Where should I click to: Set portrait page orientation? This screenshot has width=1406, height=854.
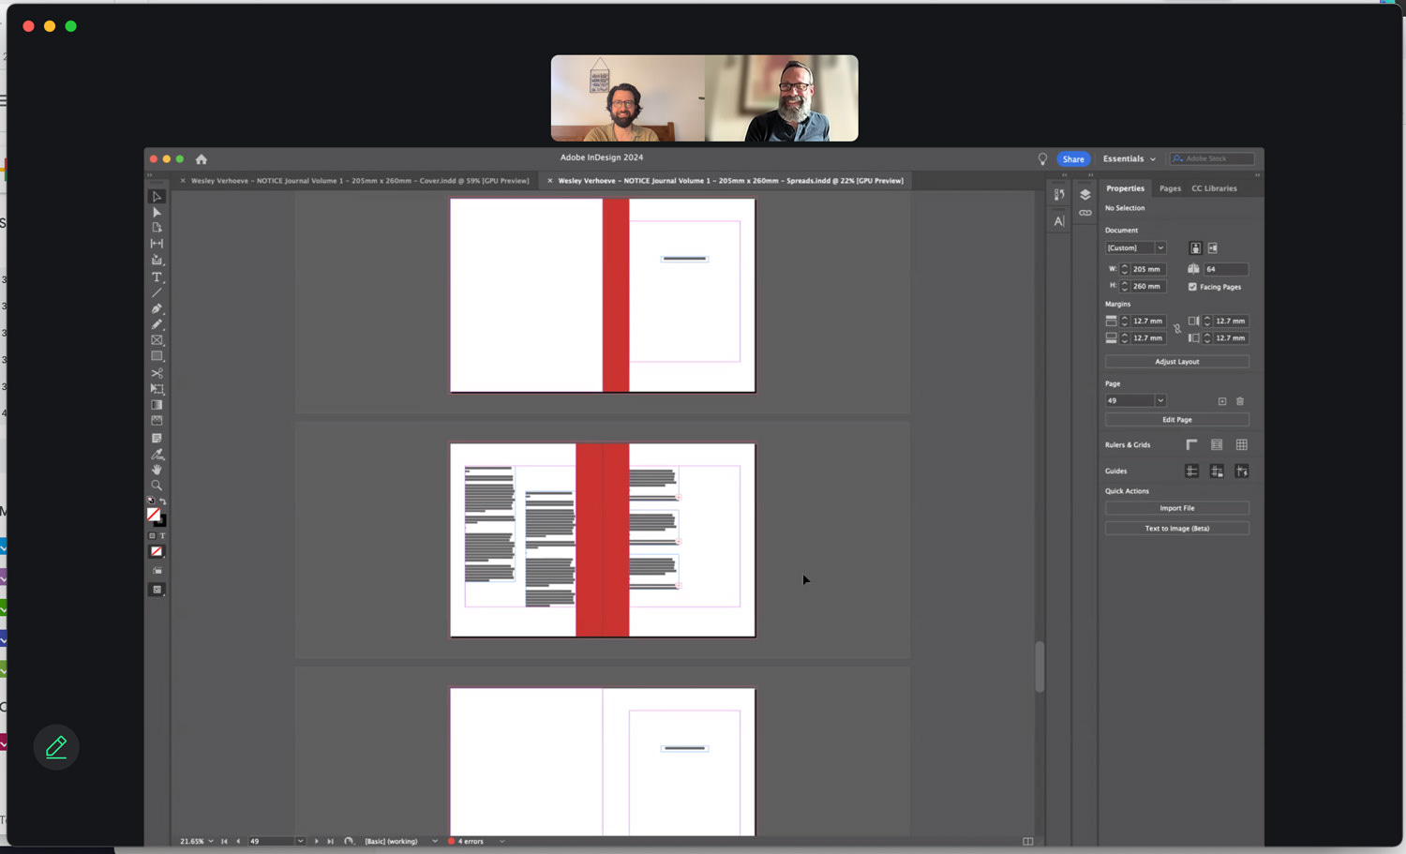(1195, 248)
